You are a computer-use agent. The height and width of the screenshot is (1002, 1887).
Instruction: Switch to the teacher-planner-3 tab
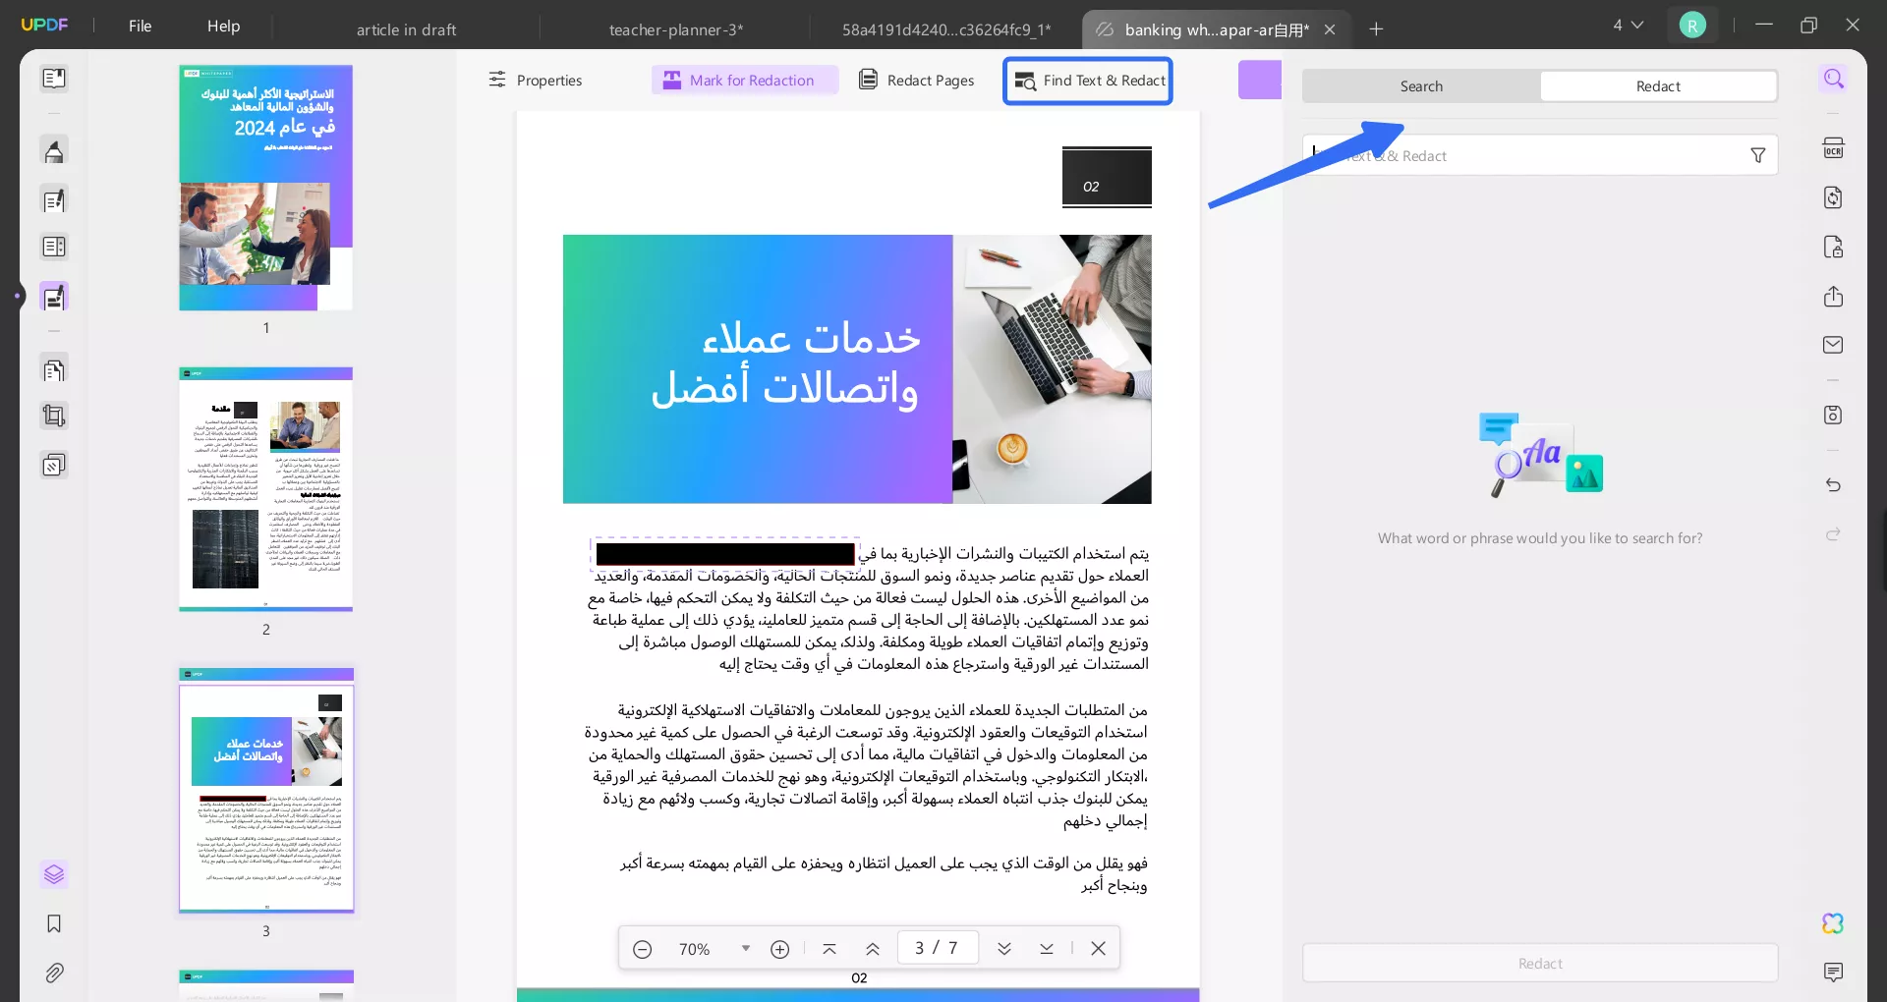[x=674, y=28]
